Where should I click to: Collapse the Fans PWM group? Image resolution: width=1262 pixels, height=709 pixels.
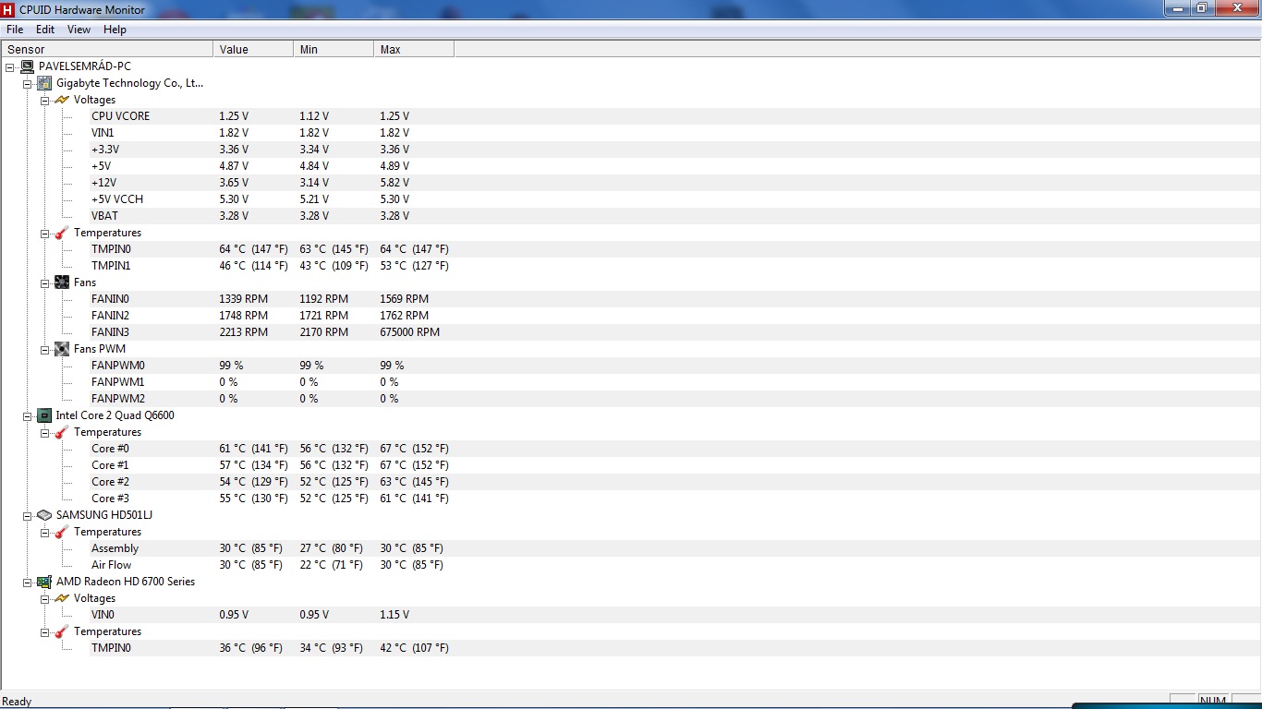(x=45, y=349)
